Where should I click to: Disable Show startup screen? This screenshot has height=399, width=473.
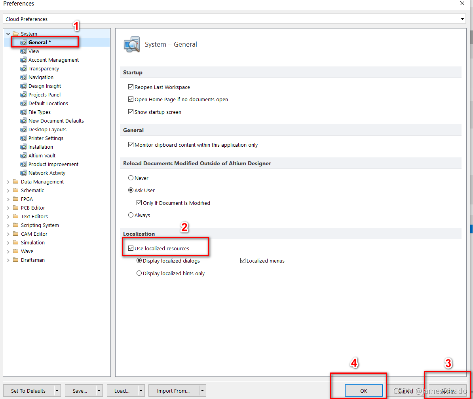coord(131,112)
